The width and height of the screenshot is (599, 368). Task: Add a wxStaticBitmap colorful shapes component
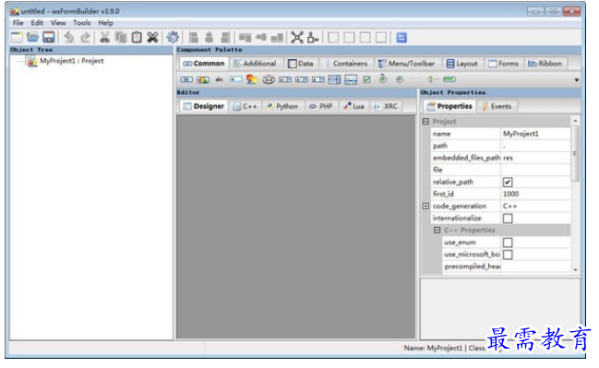pyautogui.click(x=252, y=79)
